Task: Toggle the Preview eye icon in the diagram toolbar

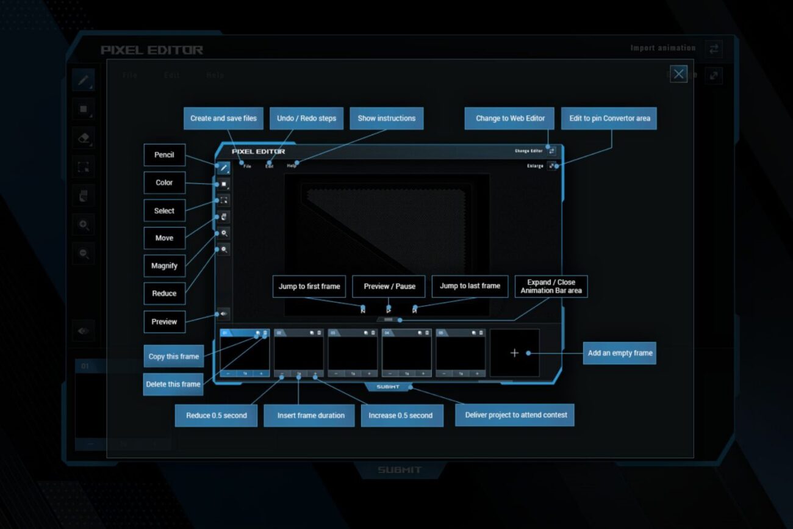Action: pyautogui.click(x=223, y=314)
